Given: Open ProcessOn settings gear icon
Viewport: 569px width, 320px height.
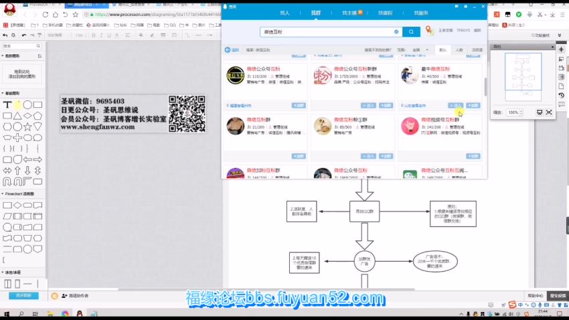Looking at the screenshot, I should [13, 35].
